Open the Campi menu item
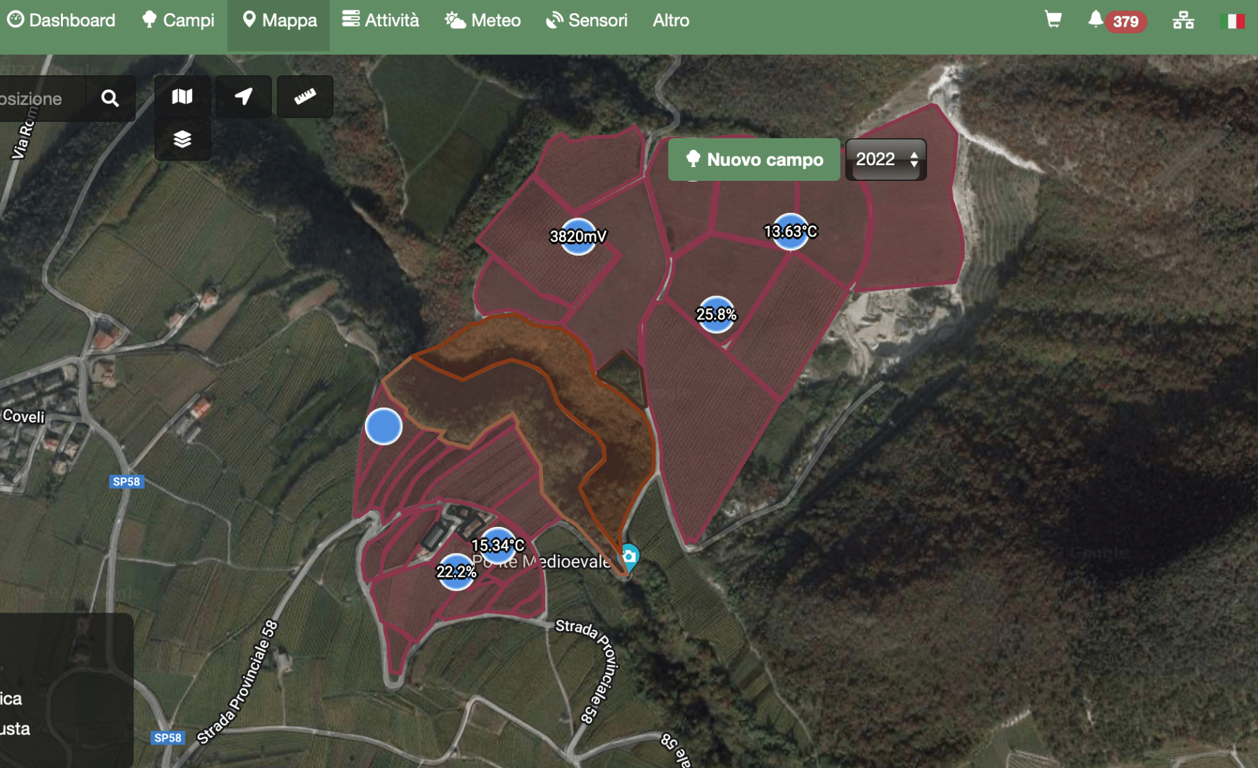The image size is (1258, 768). click(178, 20)
